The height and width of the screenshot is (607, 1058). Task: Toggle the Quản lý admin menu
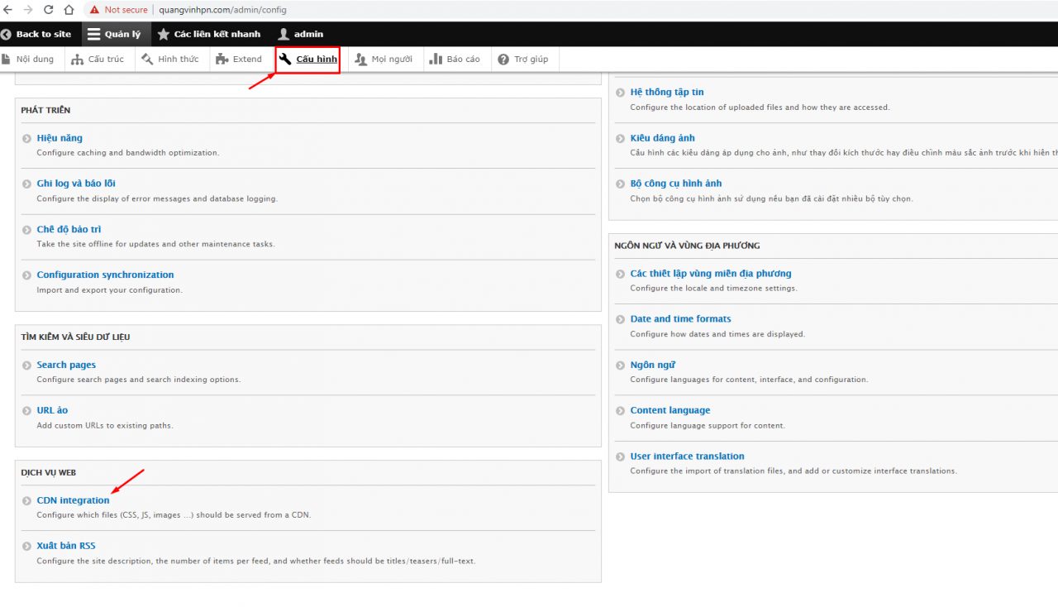[x=114, y=34]
